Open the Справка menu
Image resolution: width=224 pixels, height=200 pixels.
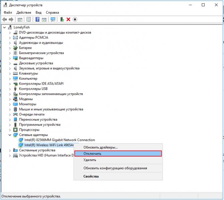(52, 13)
